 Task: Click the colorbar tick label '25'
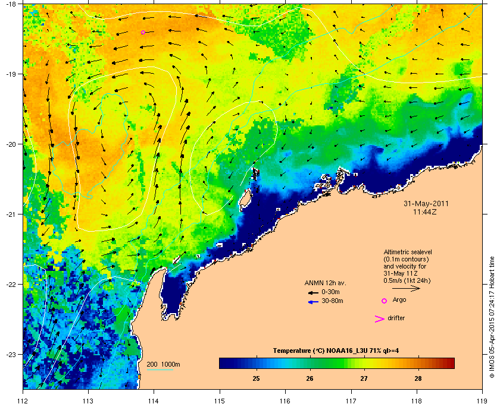coord(256,379)
